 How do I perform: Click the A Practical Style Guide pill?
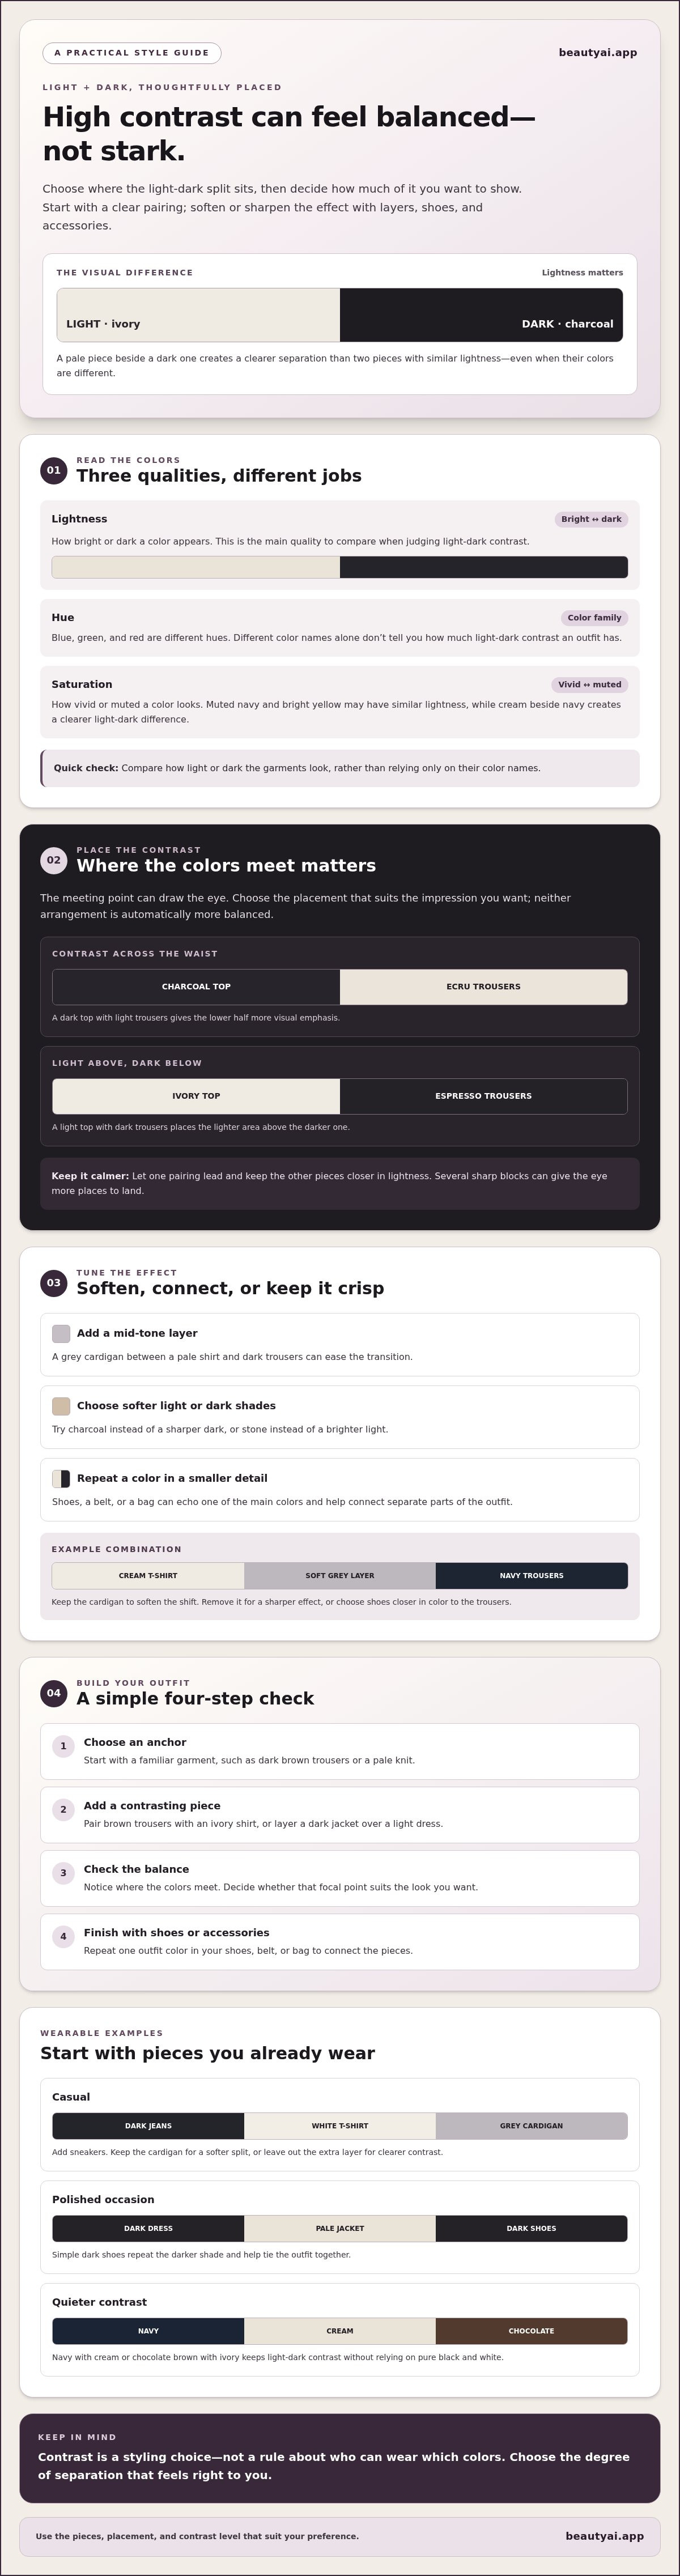132,53
